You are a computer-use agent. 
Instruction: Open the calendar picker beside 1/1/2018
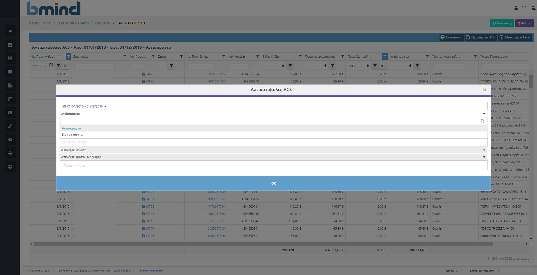click(51, 65)
